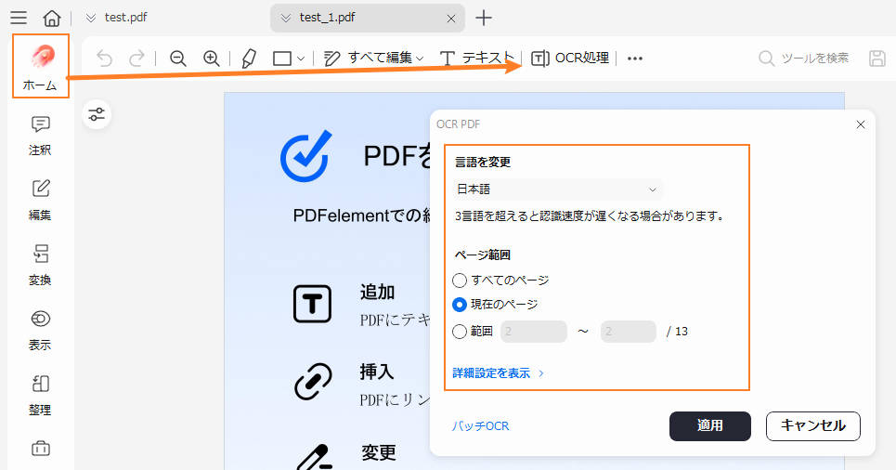This screenshot has height=470, width=896.
Task: Open the 変換 convert panel
Action: 40,266
